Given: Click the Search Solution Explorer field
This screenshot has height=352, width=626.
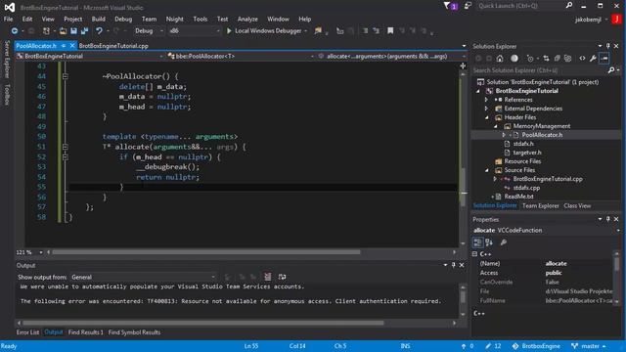Looking at the screenshot, I should point(539,70).
